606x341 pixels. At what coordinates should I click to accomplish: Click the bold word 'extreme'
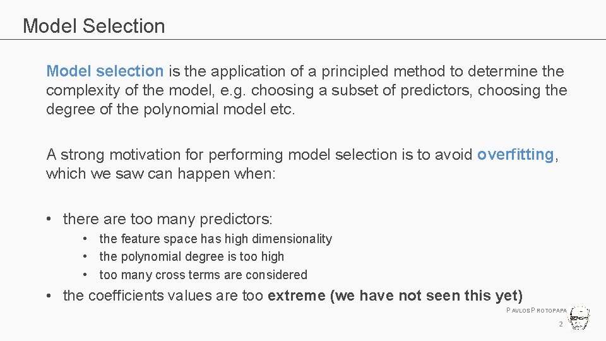[x=297, y=296]
